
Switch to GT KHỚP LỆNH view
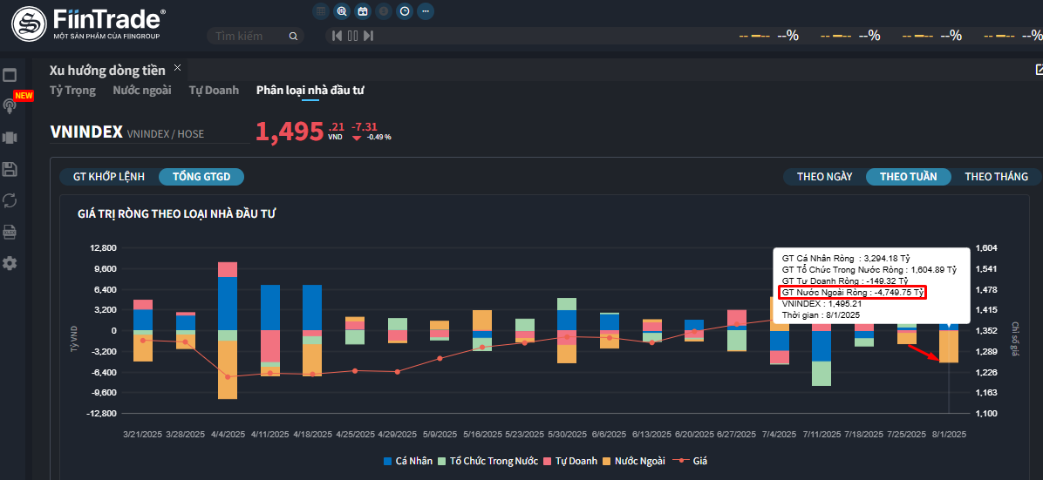pyautogui.click(x=108, y=177)
